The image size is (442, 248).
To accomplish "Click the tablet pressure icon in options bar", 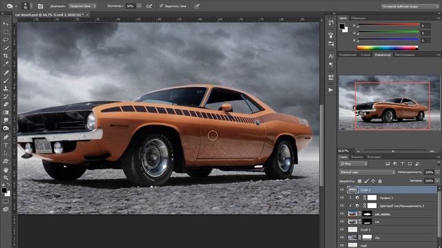I will [x=197, y=6].
